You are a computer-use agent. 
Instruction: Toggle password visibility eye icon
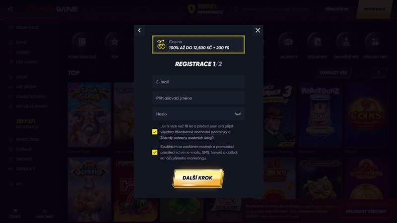(238, 114)
